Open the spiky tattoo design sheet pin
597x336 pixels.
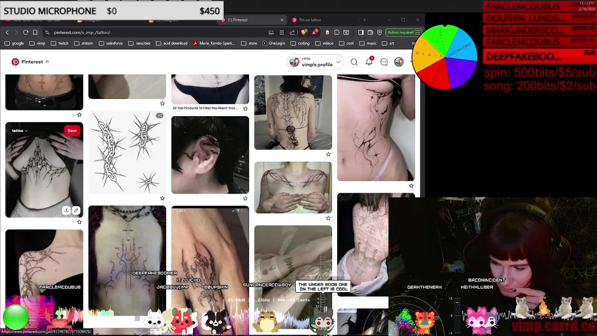[127, 152]
